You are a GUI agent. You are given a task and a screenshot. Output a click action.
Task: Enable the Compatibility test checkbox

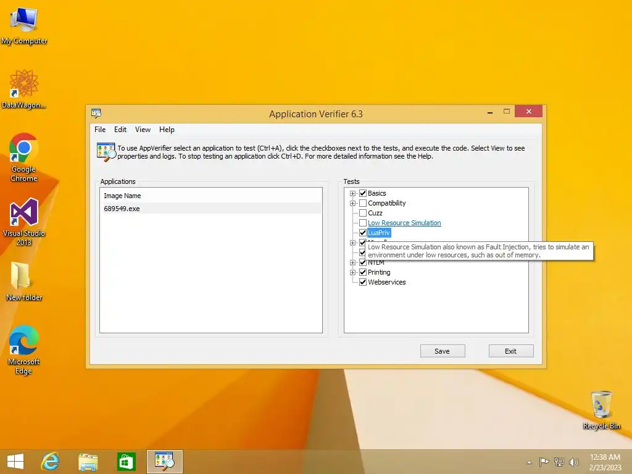(363, 203)
